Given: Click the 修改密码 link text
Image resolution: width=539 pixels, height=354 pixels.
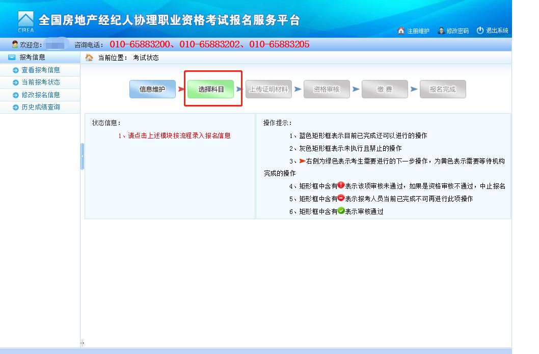Looking at the screenshot, I should pyautogui.click(x=457, y=31).
